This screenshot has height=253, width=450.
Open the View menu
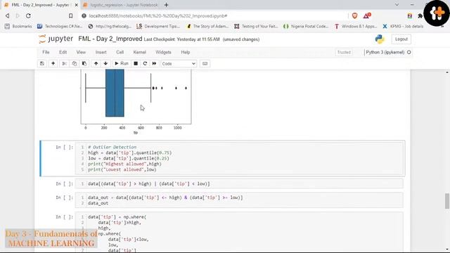point(81,52)
